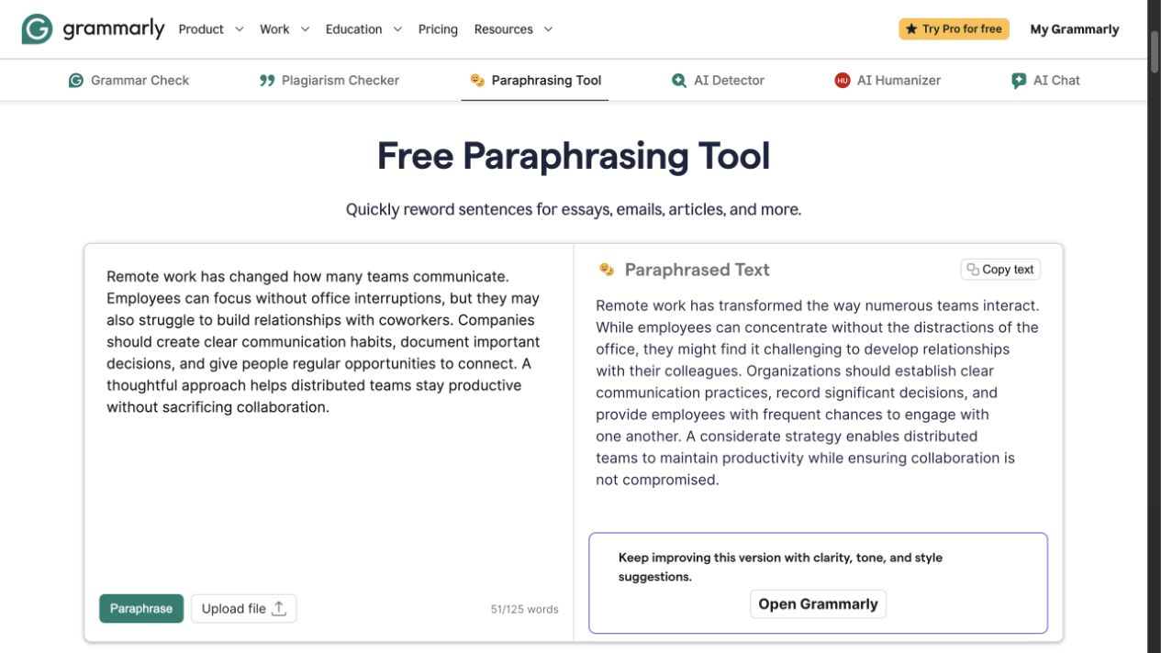Viewport: 1161px width, 653px height.
Task: Click the grammarly wordmark in the header
Action: 114,29
